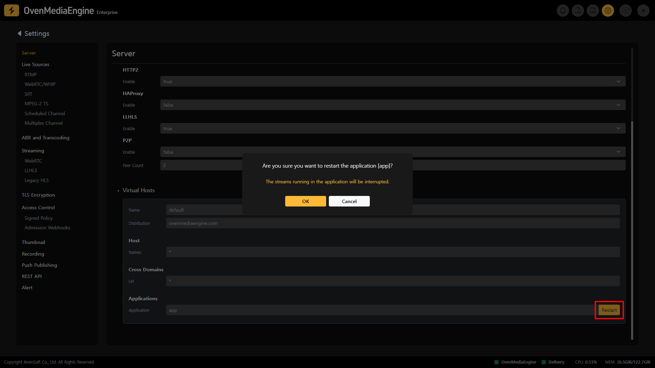Image resolution: width=655 pixels, height=368 pixels.
Task: Click the OvenMediaEngine lightning bolt logo
Action: (11, 11)
